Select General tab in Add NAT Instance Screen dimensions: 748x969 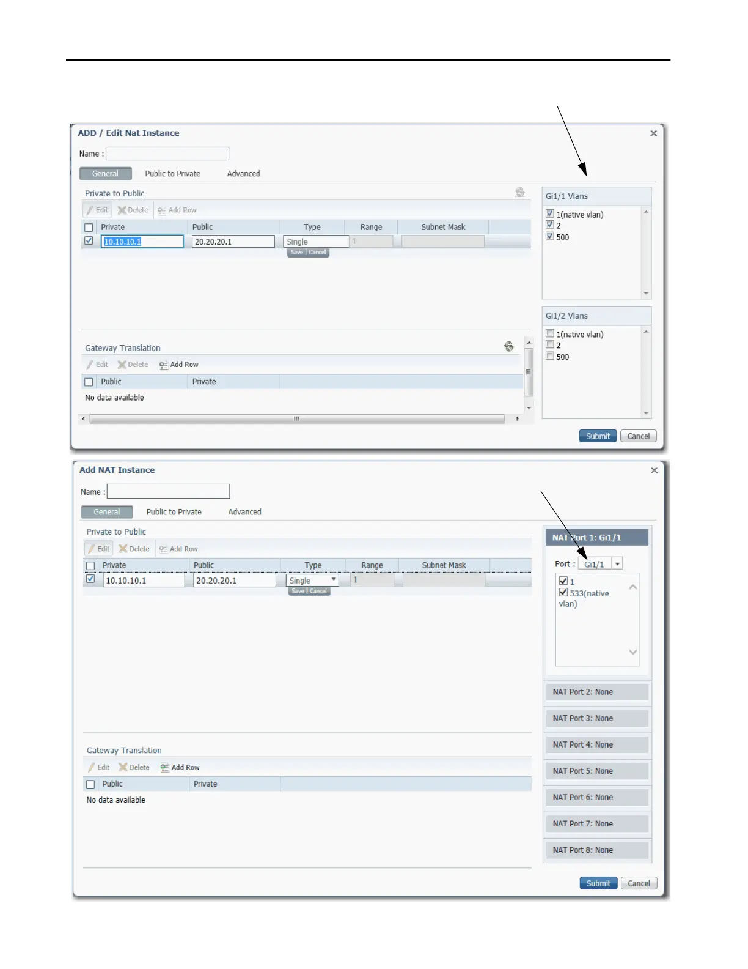click(107, 512)
